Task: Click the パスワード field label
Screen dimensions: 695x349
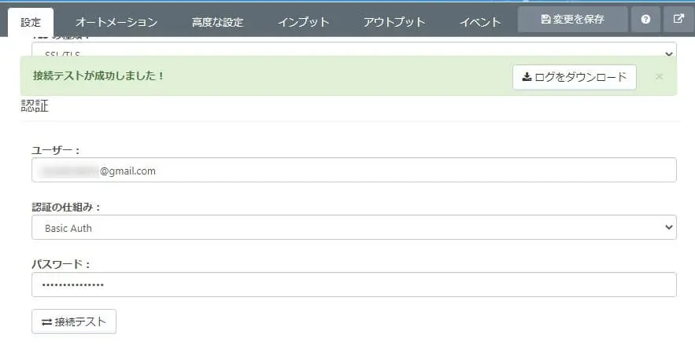Action: pyautogui.click(x=61, y=264)
